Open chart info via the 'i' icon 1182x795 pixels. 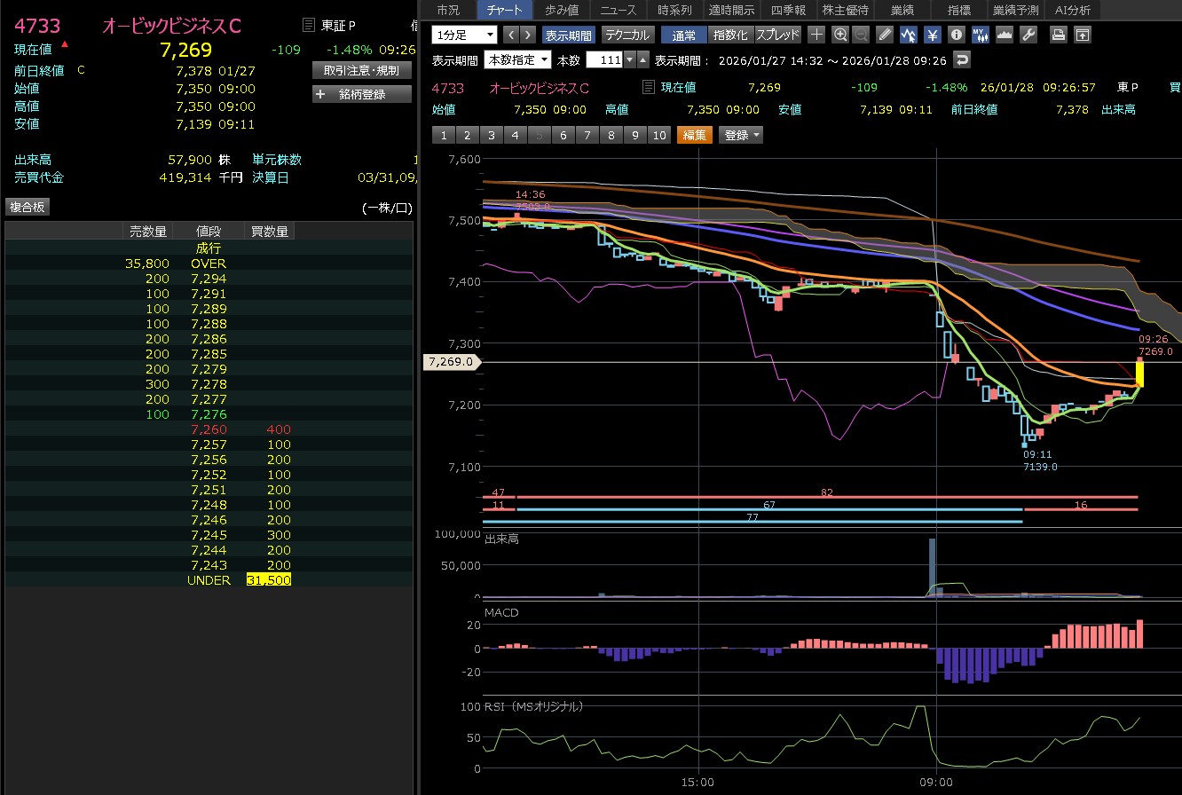tap(957, 35)
